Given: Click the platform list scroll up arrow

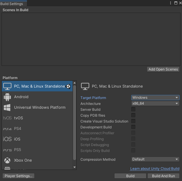Looking at the screenshot, I should 75,83.
